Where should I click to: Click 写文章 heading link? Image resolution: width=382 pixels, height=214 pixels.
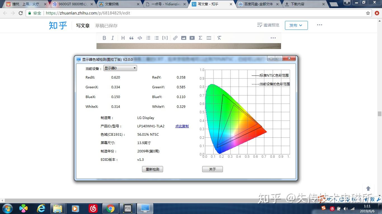click(x=83, y=26)
